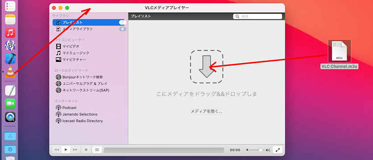The width and height of the screenshot is (373, 160).
Task: Open QuickTime Player in the Dock
Action: point(10,117)
